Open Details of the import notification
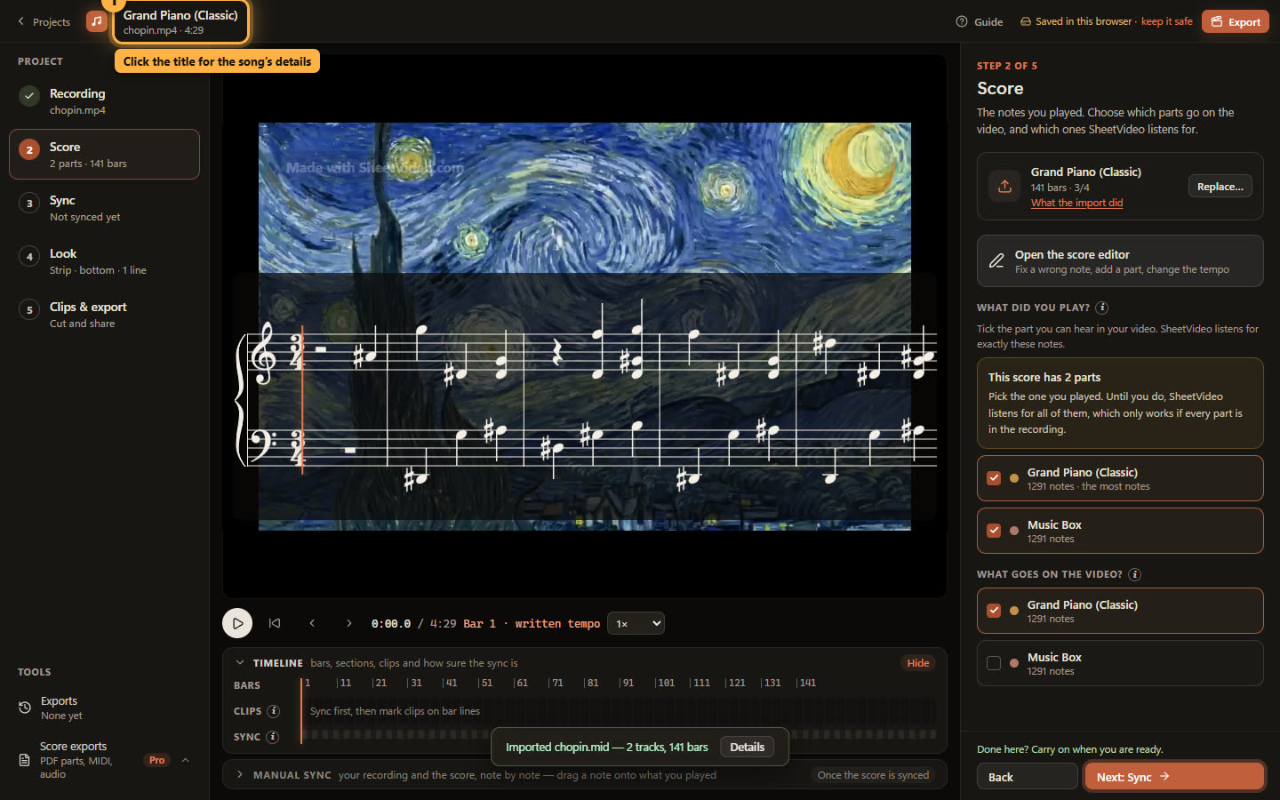The image size is (1280, 800). click(x=747, y=747)
